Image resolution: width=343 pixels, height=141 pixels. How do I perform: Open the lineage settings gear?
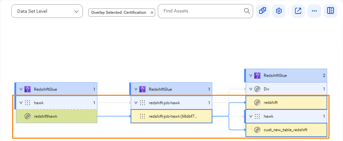pyautogui.click(x=279, y=11)
